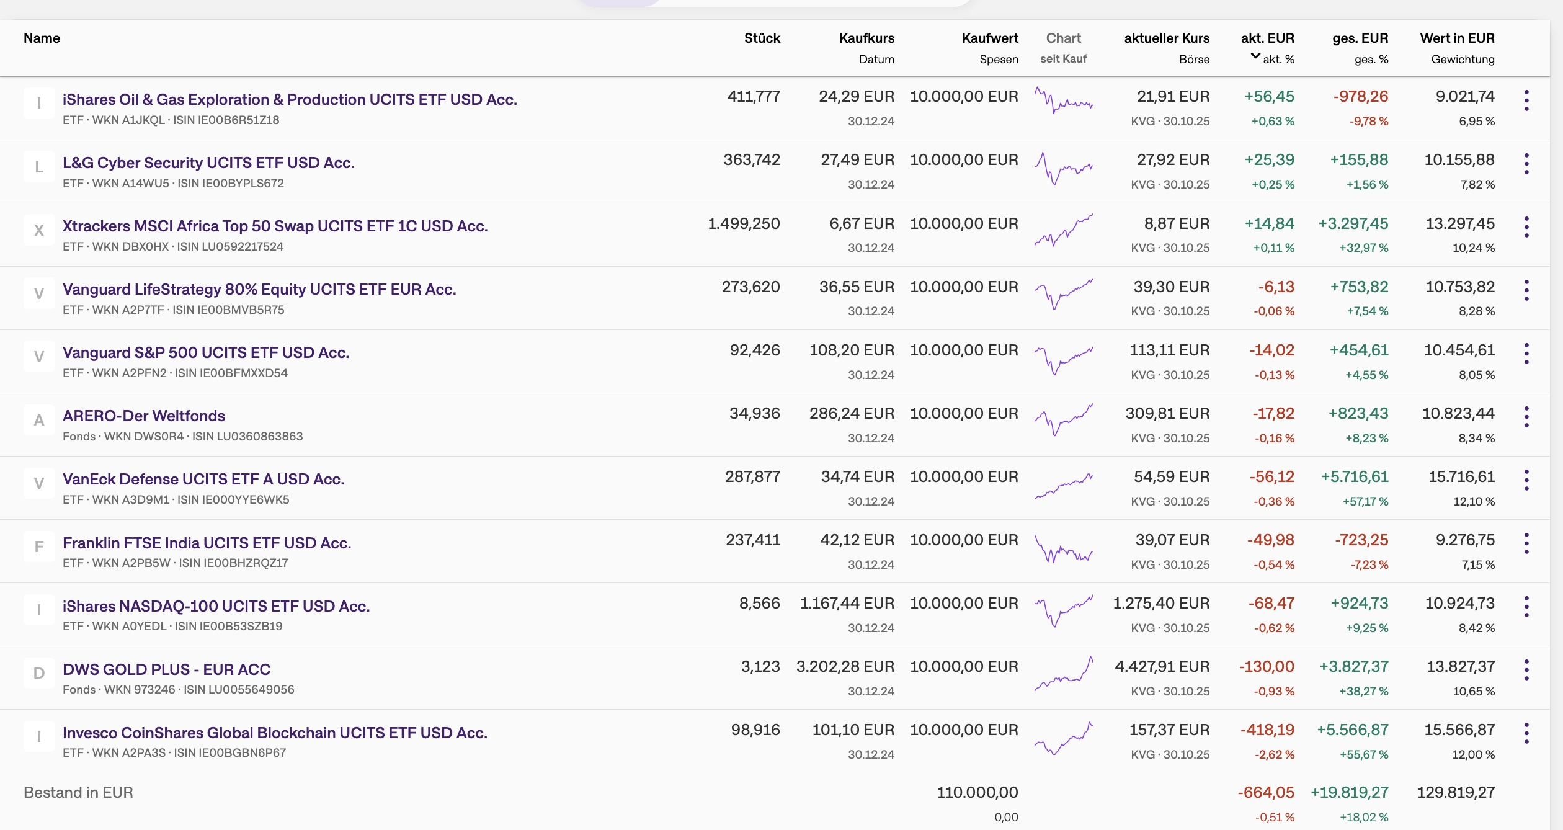Viewport: 1563px width, 830px height.
Task: Sort by Kaufkurs column header
Action: pyautogui.click(x=866, y=38)
